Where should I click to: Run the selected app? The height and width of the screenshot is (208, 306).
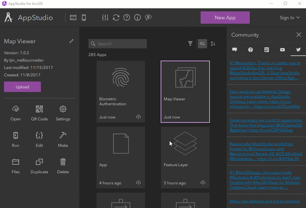tap(16, 140)
